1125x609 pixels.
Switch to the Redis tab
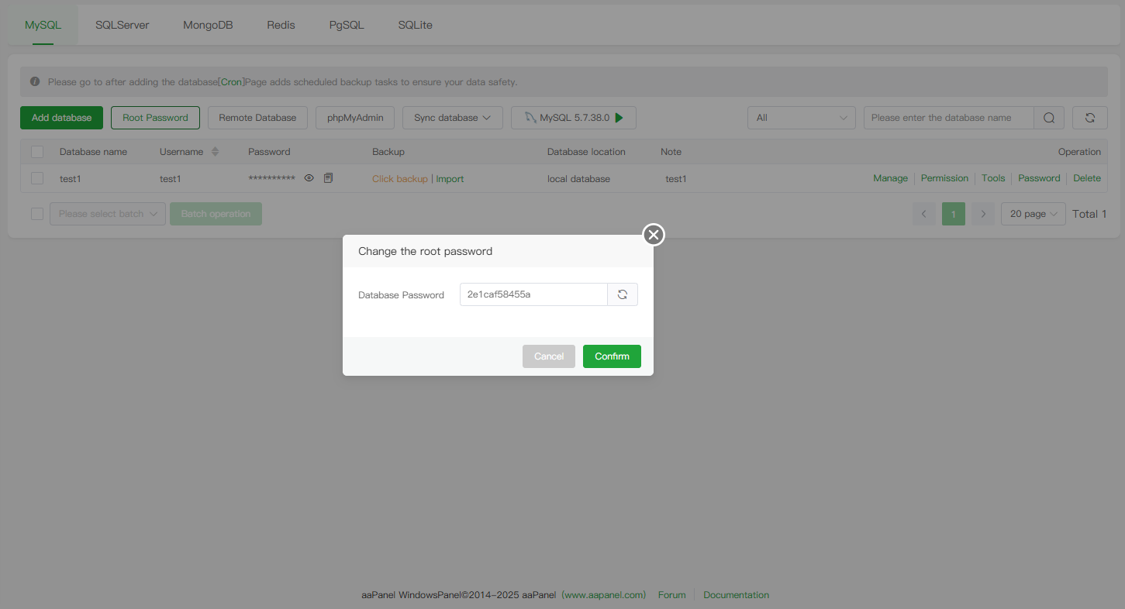pyautogui.click(x=281, y=25)
